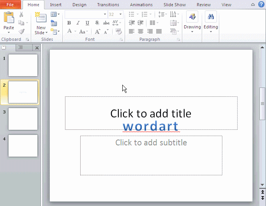Click the Columns icon
This screenshot has height=206, width=266.
pyautogui.click(x=152, y=23)
